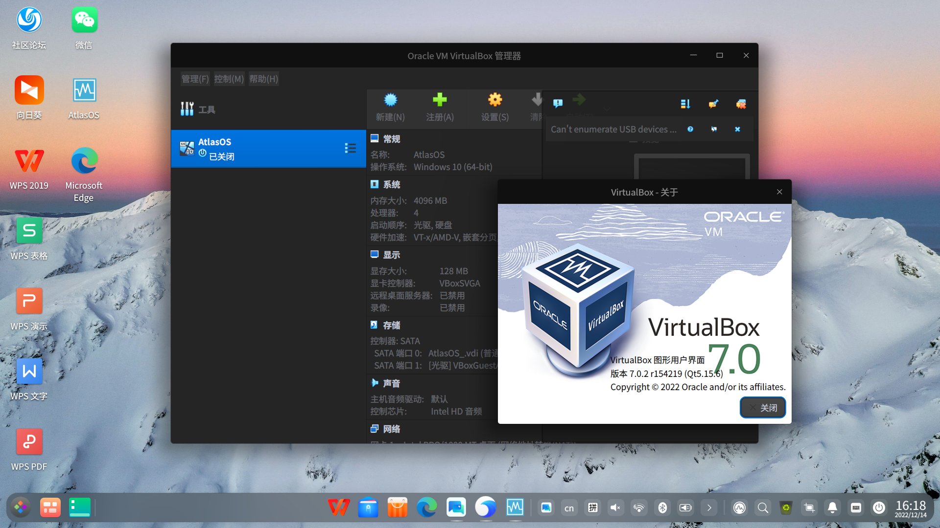Click the 新建(N) new VM gear icon

tap(390, 101)
